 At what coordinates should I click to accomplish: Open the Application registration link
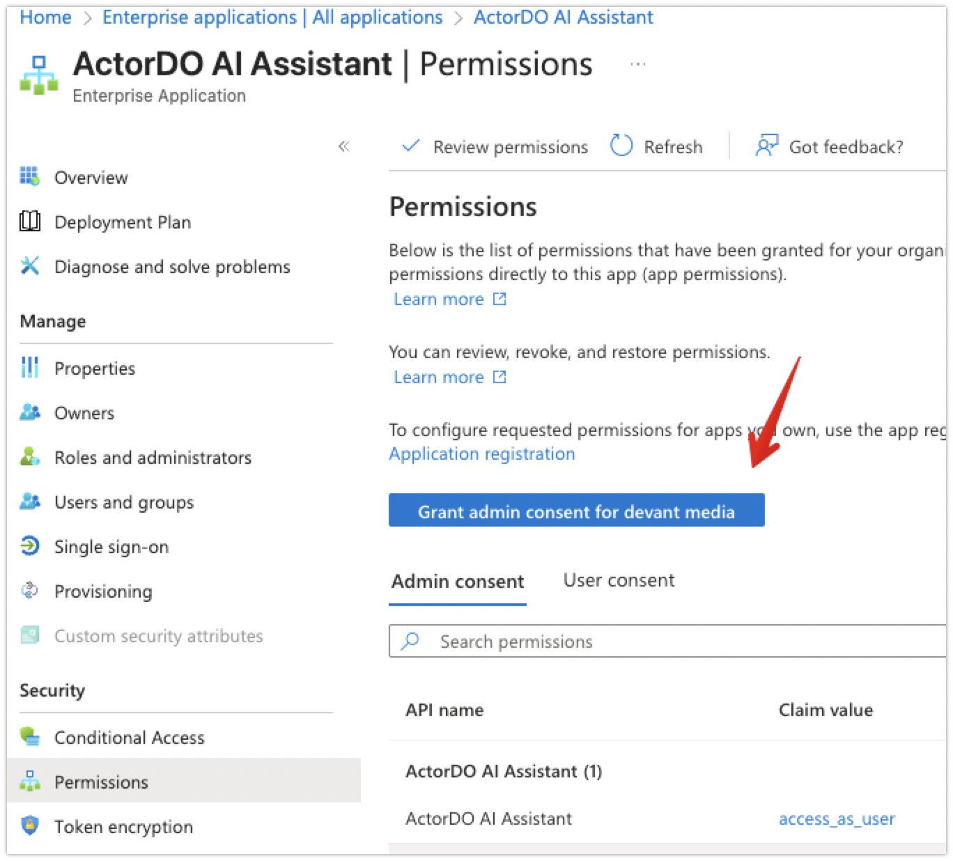(x=481, y=453)
